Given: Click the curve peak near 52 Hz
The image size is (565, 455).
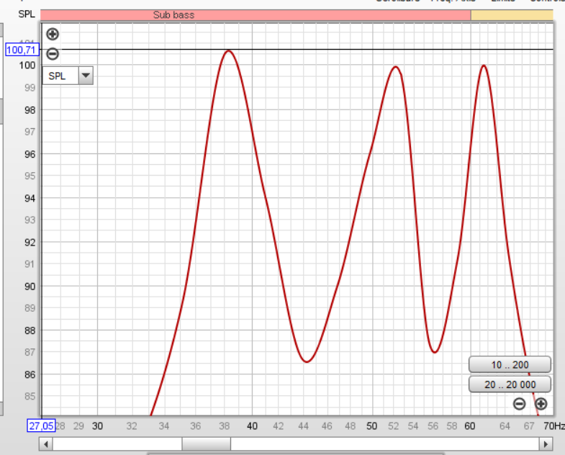Looking at the screenshot, I should [x=394, y=67].
